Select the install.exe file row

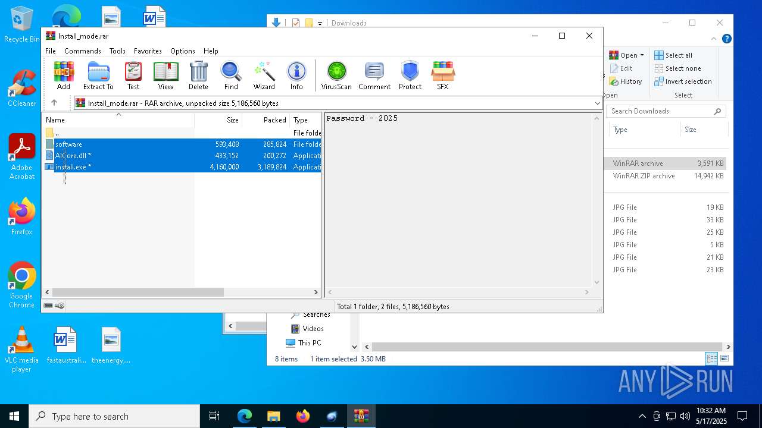183,167
